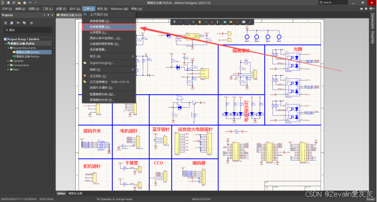
Task: Click the Open Project icon in title bar
Action: pyautogui.click(x=25, y=3)
